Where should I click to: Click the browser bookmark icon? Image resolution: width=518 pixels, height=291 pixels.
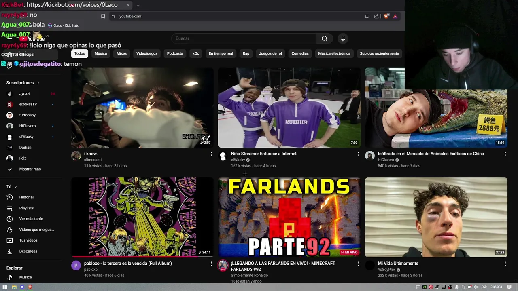pos(103,16)
